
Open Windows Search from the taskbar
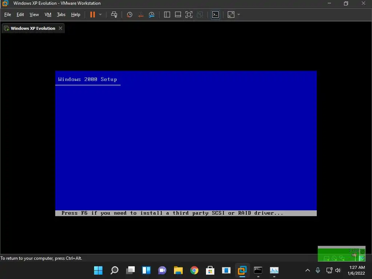pos(114,270)
